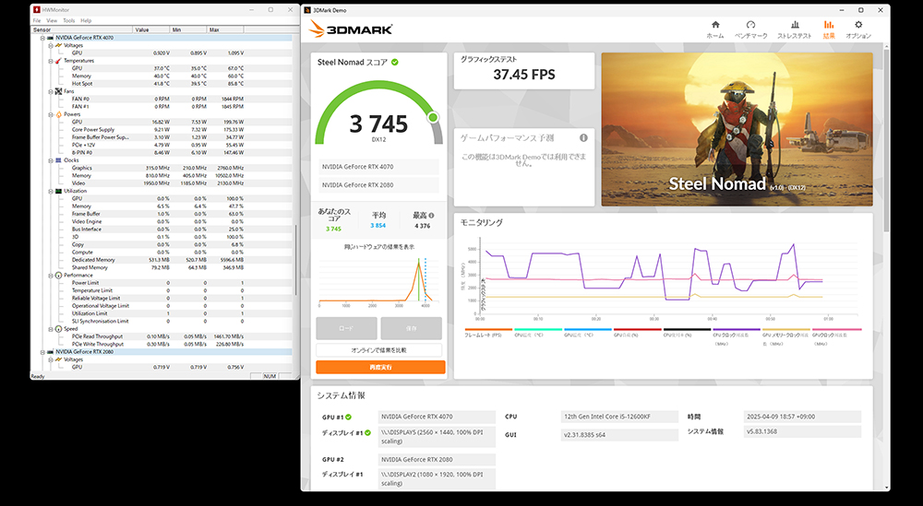Collapse the Fans node
Screen dimensions: 923x506
51,91
